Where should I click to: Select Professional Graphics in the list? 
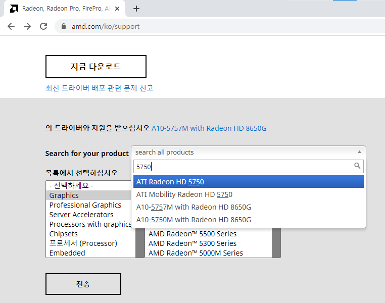88,205
